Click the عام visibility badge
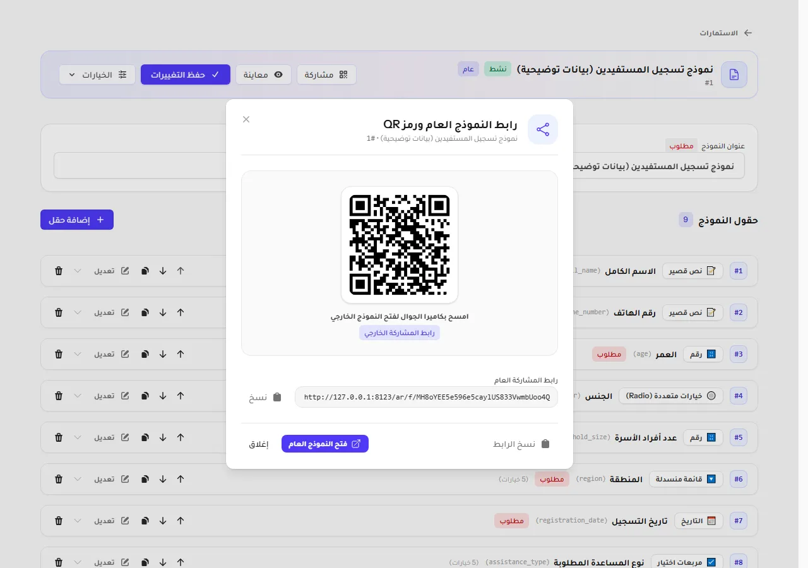808x568 pixels. (x=468, y=69)
